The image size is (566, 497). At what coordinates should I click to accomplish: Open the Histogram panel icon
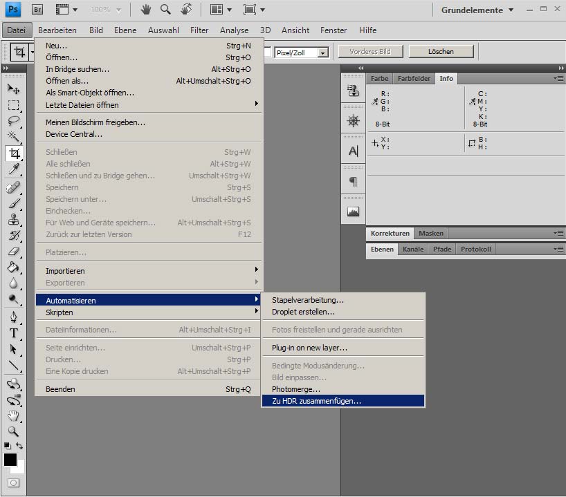click(354, 212)
